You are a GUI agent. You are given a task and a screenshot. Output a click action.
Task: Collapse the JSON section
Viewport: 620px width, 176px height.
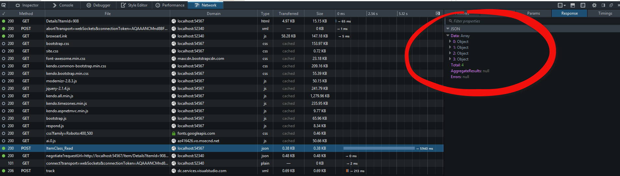[448, 29]
